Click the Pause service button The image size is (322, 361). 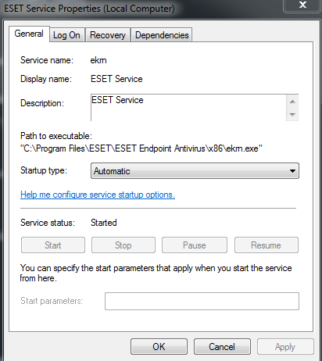pyautogui.click(x=195, y=245)
